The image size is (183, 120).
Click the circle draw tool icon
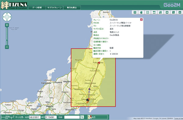click(x=167, y=12)
